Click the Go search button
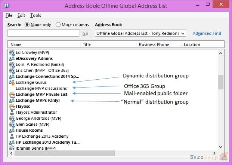Screen dimensions: 232x165 point(86,33)
